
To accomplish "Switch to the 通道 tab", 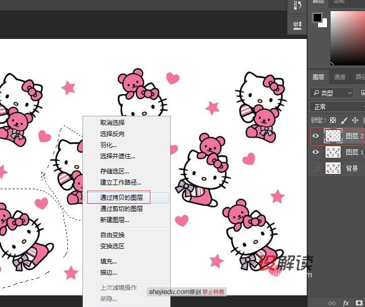I will tap(339, 77).
